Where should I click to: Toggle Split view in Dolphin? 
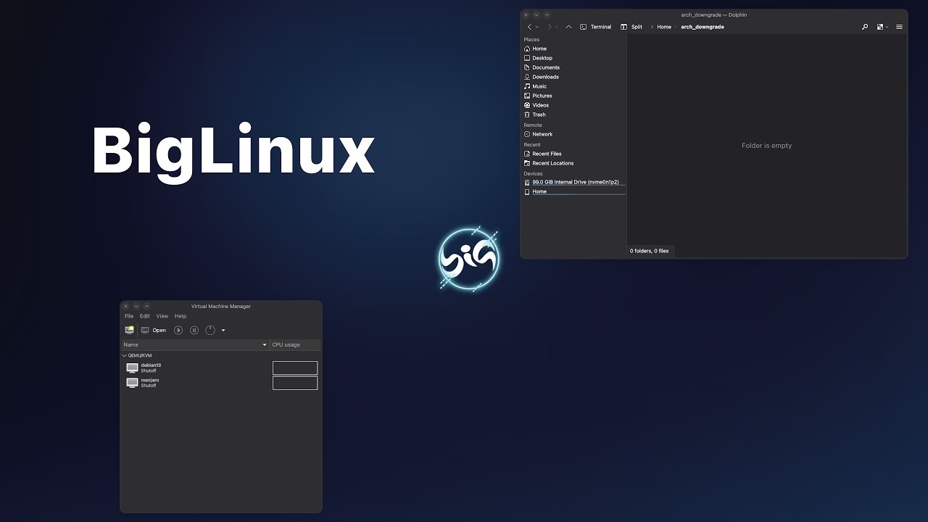coord(631,27)
